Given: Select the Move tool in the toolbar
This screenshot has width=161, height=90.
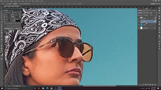Looking at the screenshot, I should pyautogui.click(x=2, y=8).
